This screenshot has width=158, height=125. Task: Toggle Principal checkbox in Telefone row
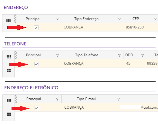point(36,64)
